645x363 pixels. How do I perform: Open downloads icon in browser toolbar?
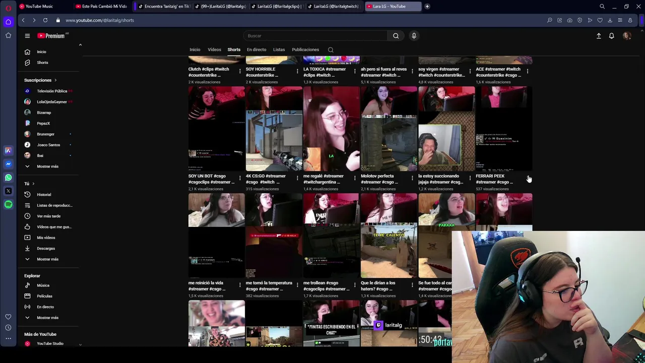point(610,20)
